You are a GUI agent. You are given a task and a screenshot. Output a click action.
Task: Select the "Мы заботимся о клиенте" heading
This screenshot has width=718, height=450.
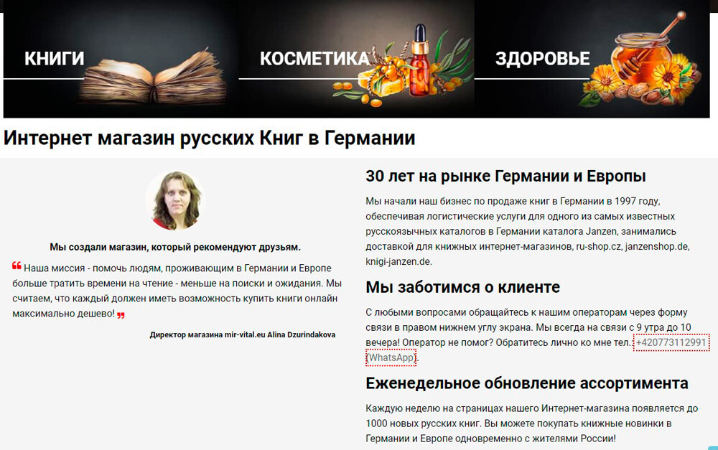(x=462, y=288)
